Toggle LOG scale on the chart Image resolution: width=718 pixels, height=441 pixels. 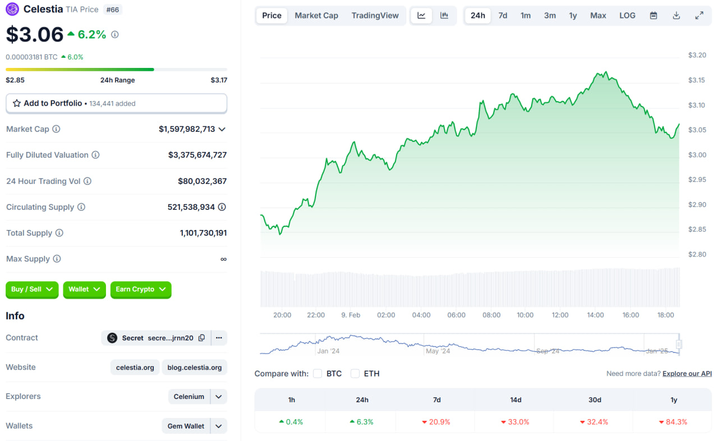[x=627, y=16]
